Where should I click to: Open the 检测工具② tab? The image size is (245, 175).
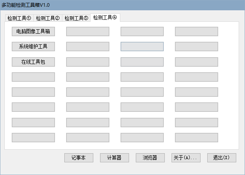coord(48,18)
